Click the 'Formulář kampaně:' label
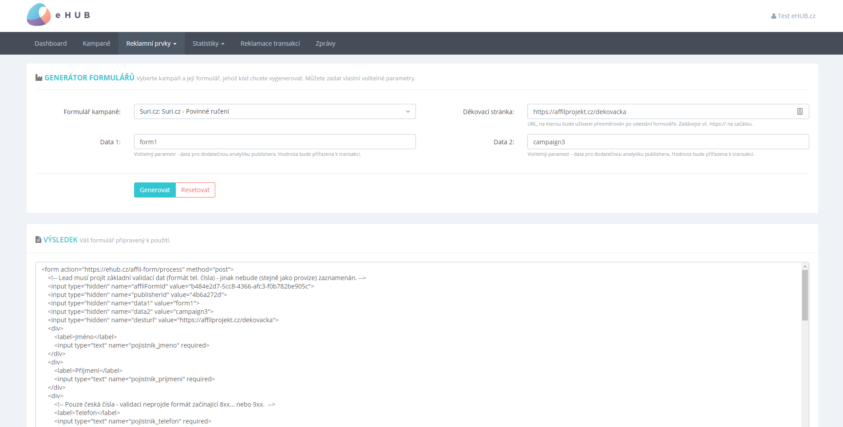The height and width of the screenshot is (427, 843). point(92,112)
